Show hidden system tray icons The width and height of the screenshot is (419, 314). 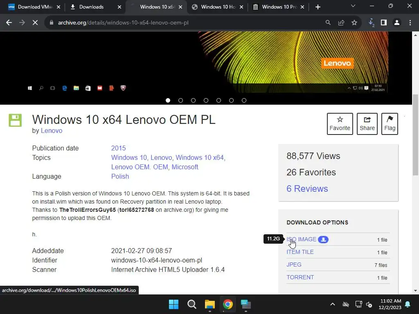tap(333, 304)
